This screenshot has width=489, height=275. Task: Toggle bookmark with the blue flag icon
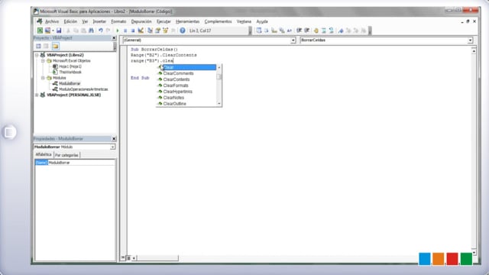[341, 31]
